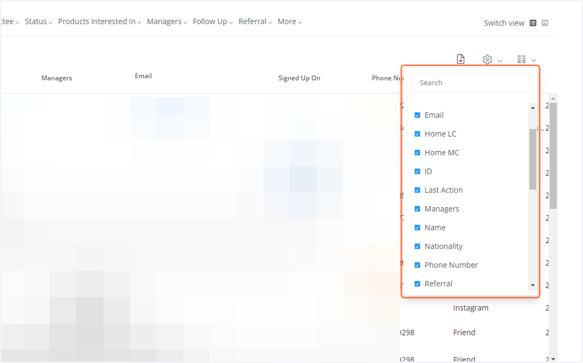Open Products Interested In filter
The image size is (583, 363).
point(100,21)
